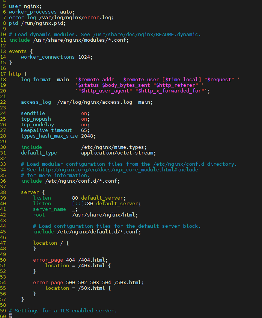Viewport: 262px width, 318px height.
Task: Place cursor on 'worker_processes auto;'
Action: 42,12
